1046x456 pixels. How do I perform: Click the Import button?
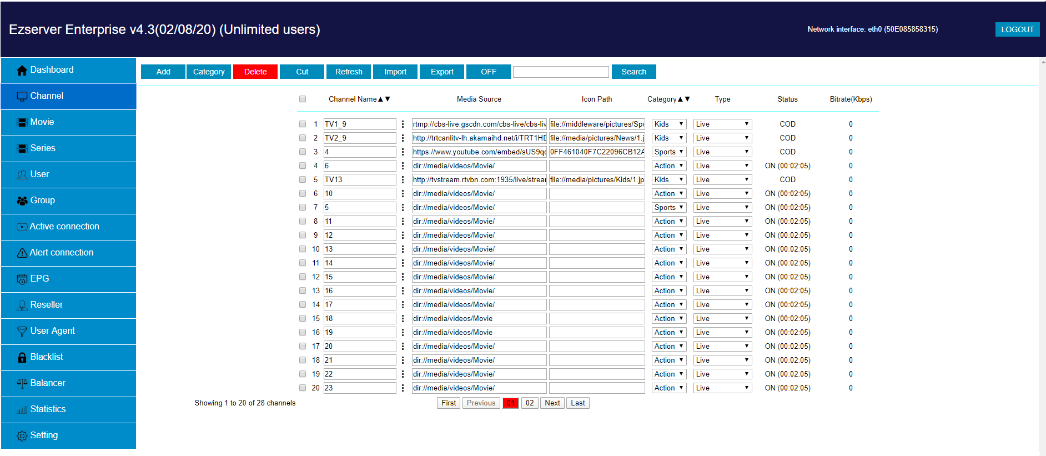pyautogui.click(x=395, y=72)
